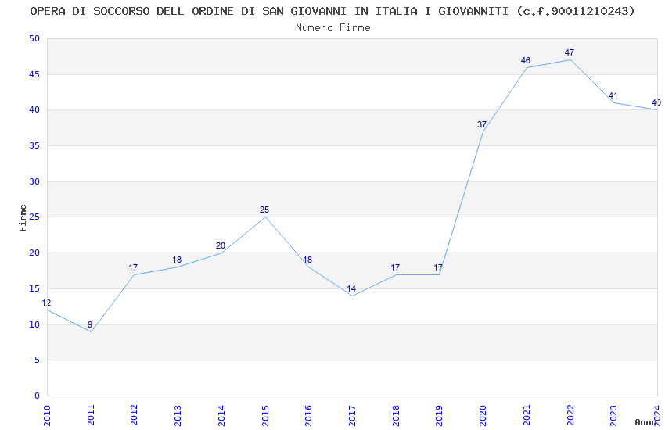The image size is (665, 430).
Task: Click the x-axis tick label 2014
Action: coord(221,416)
